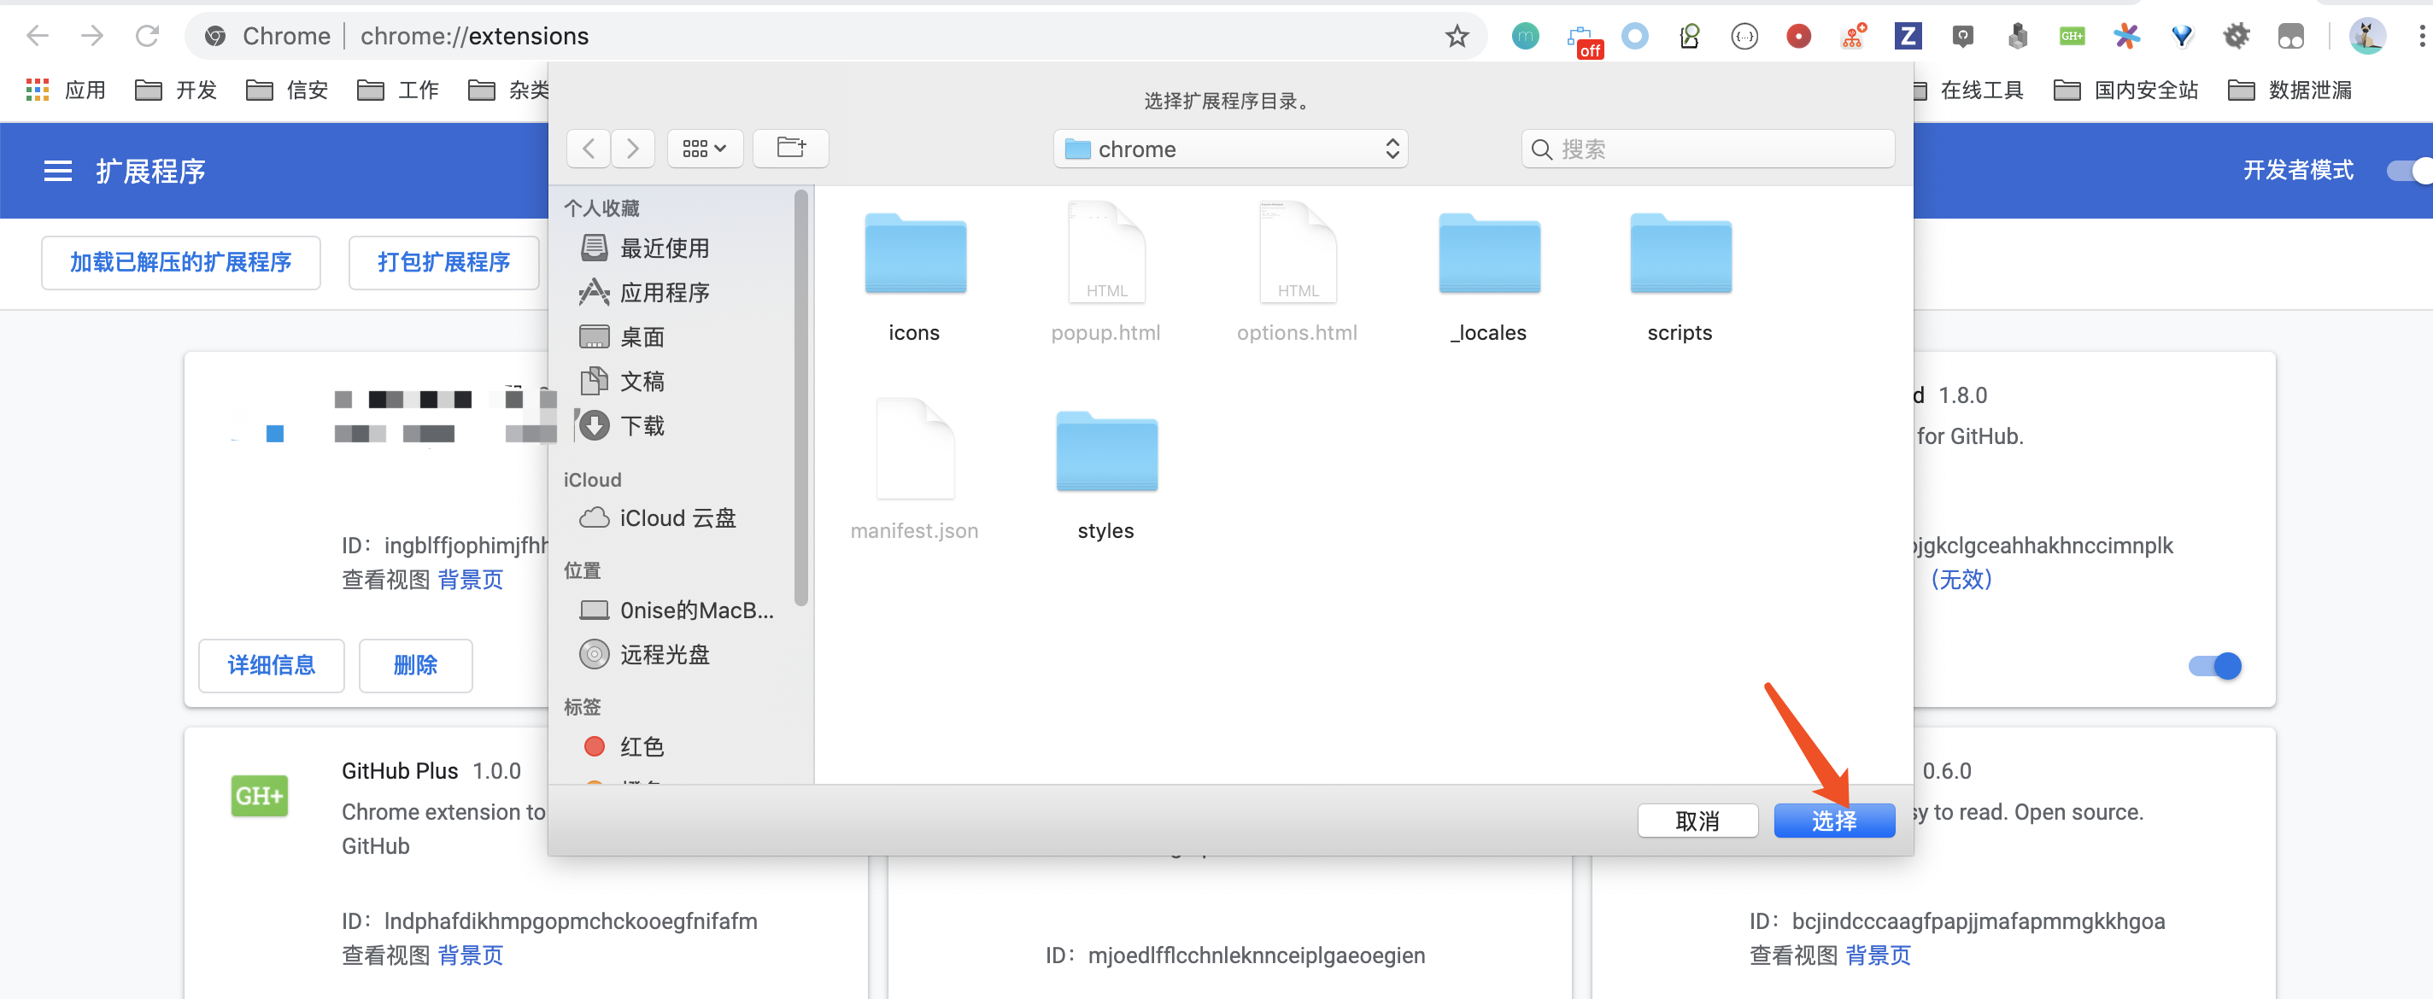Viewport: 2433px width, 999px height.
Task: Click the GH+ extension icon in toolbar
Action: pyautogui.click(x=2072, y=36)
